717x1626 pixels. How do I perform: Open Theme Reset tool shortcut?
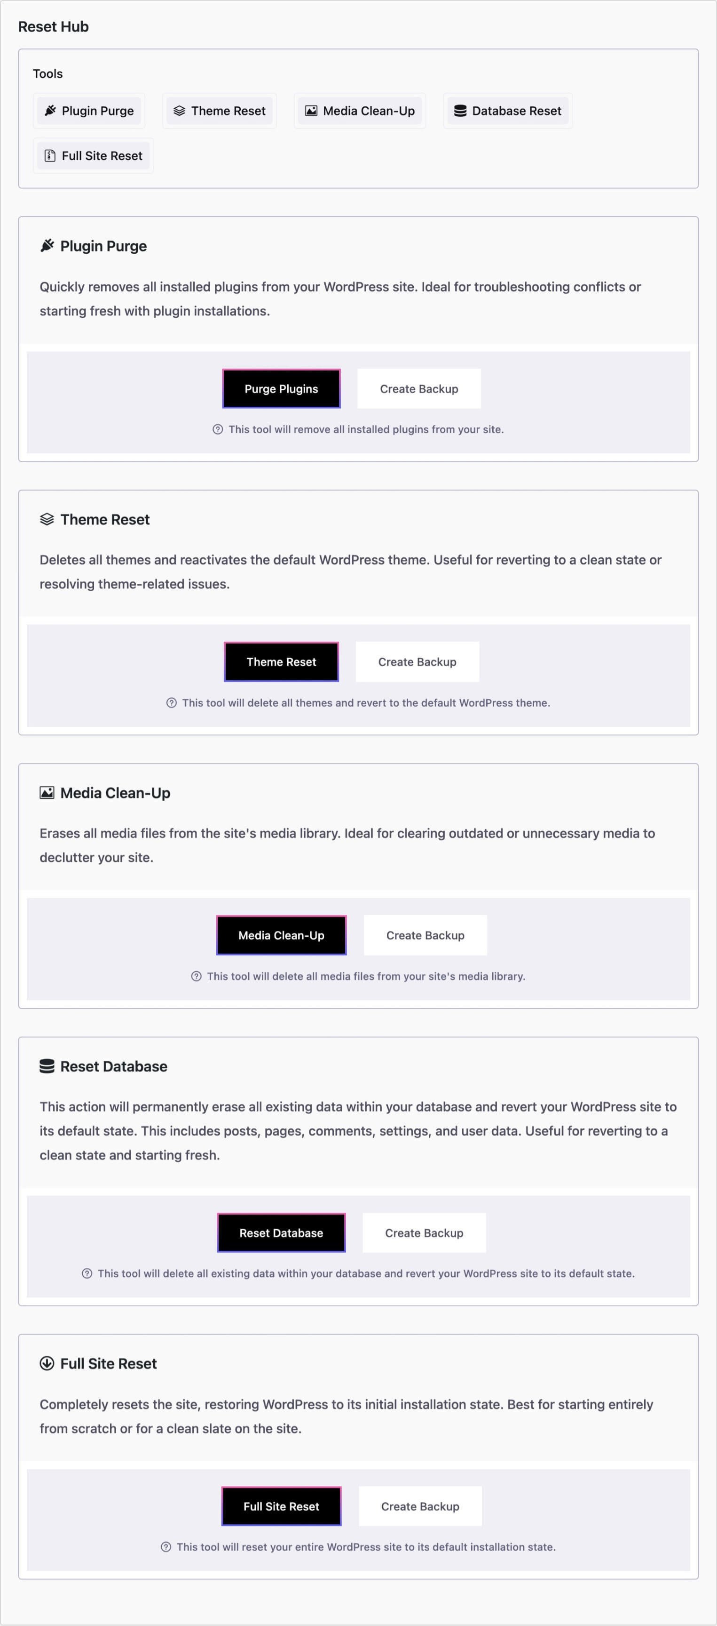point(220,111)
